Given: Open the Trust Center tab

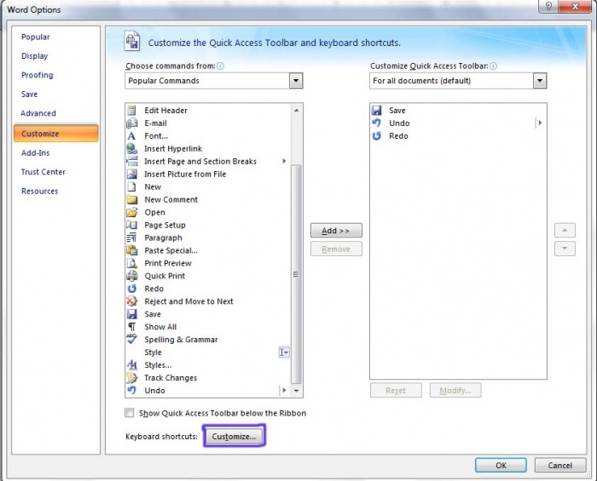Looking at the screenshot, I should [x=43, y=172].
